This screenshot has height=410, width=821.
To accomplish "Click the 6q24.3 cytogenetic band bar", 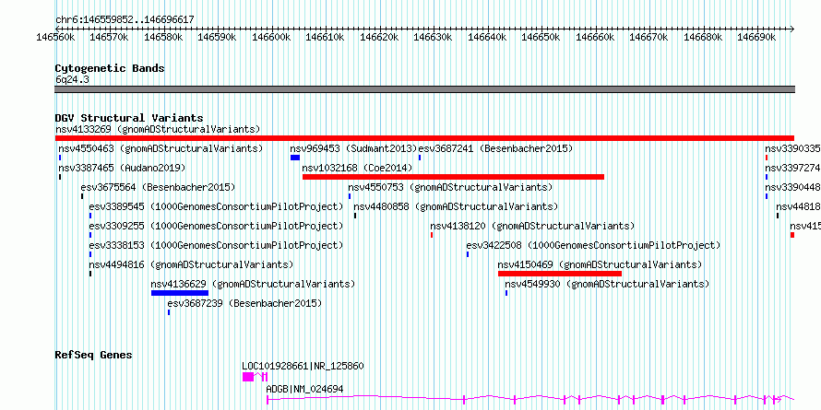I will (x=424, y=89).
